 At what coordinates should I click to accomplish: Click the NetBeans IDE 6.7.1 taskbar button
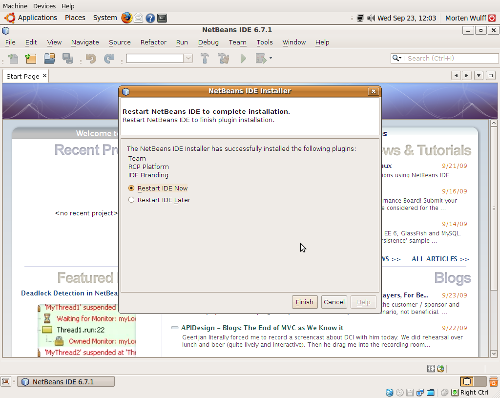point(66,382)
